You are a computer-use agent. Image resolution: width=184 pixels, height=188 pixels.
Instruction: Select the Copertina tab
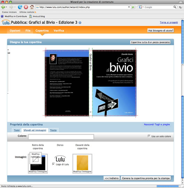[x=42, y=31]
